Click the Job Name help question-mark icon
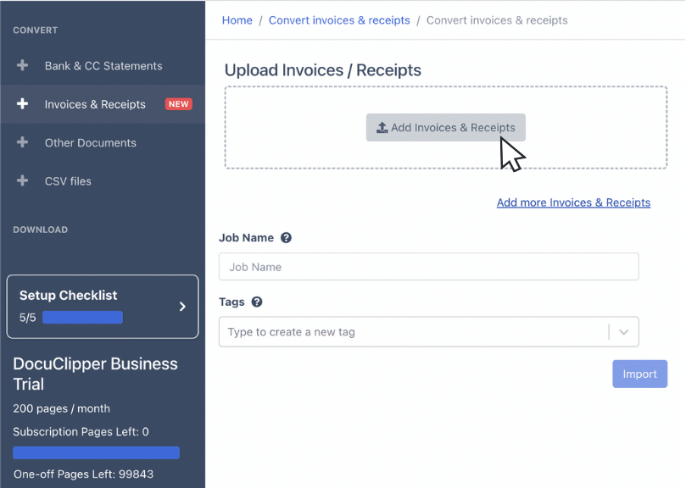This screenshot has width=686, height=488. pyautogui.click(x=286, y=238)
